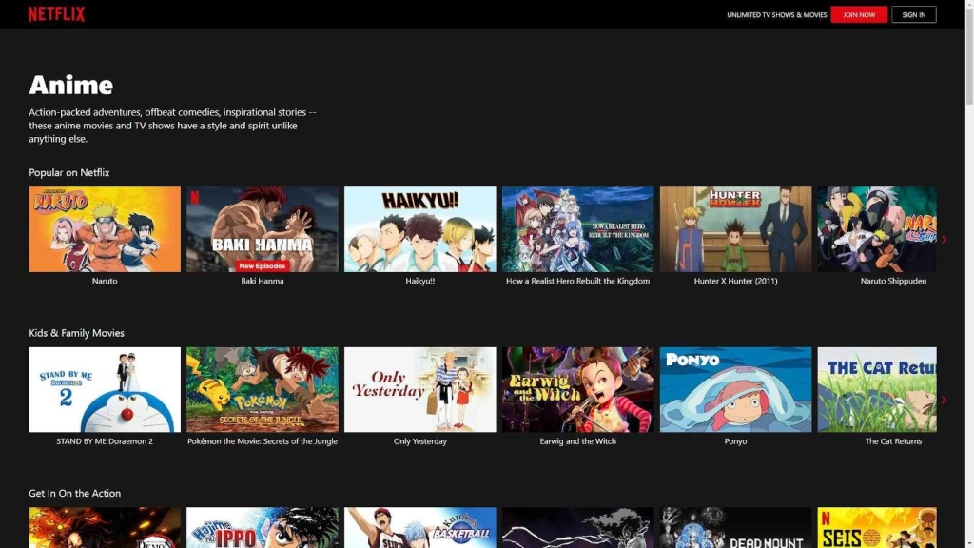Click the Ponyo caption
The width and height of the screenshot is (974, 548).
coord(735,441)
